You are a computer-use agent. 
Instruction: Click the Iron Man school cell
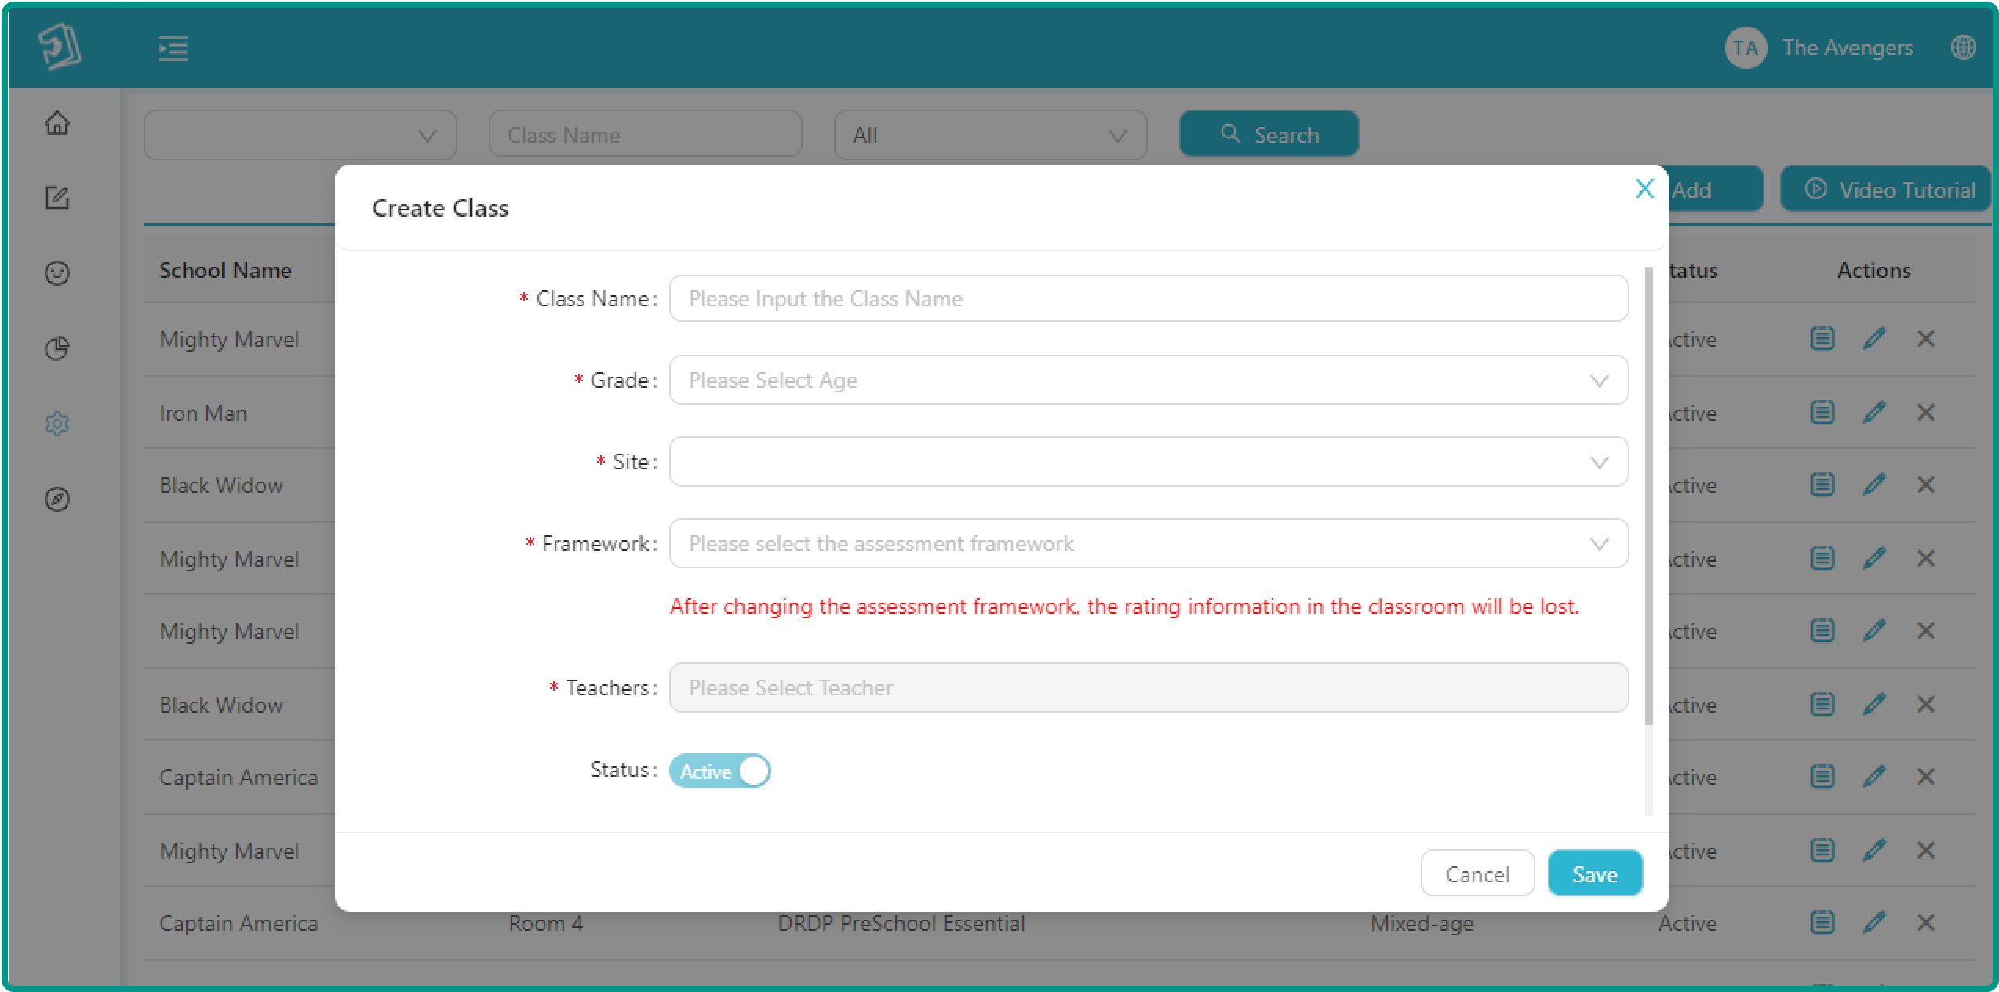[203, 413]
